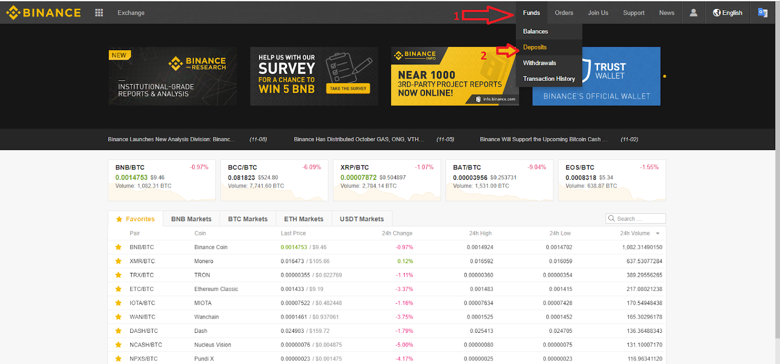Unfavorite the IOTA/BTC star
780x364 pixels.
tap(118, 303)
